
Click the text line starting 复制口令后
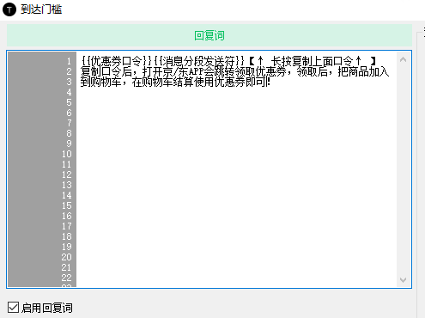click(x=234, y=71)
